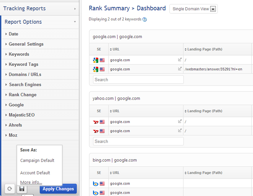The width and height of the screenshot is (253, 196).
Task: Follow the More info... link
Action: [x=31, y=182]
